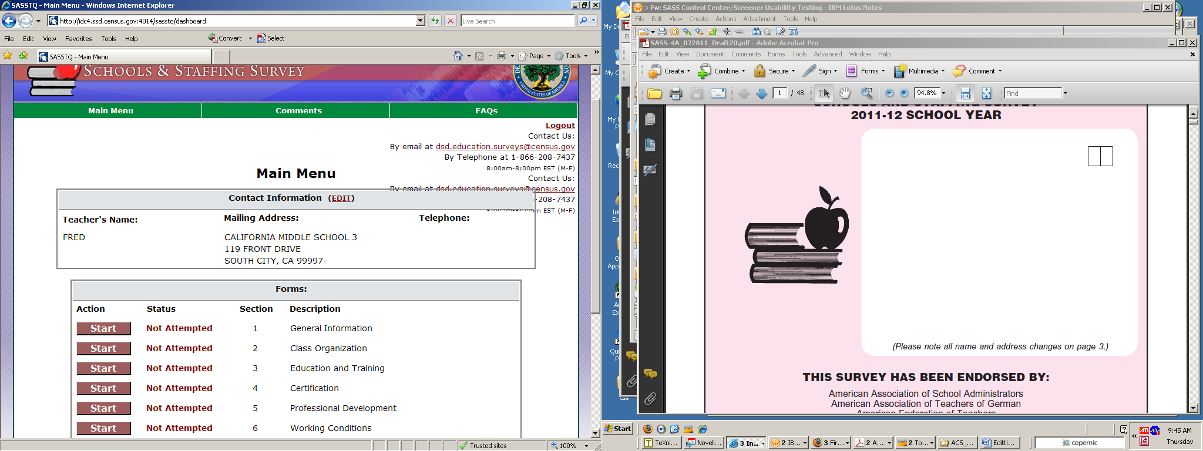
Task: Open the TeXnicCenter taskbar button
Action: [662, 443]
